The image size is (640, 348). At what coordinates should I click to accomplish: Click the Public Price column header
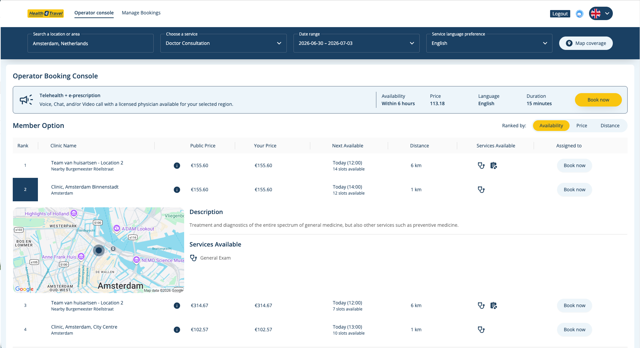tap(203, 146)
